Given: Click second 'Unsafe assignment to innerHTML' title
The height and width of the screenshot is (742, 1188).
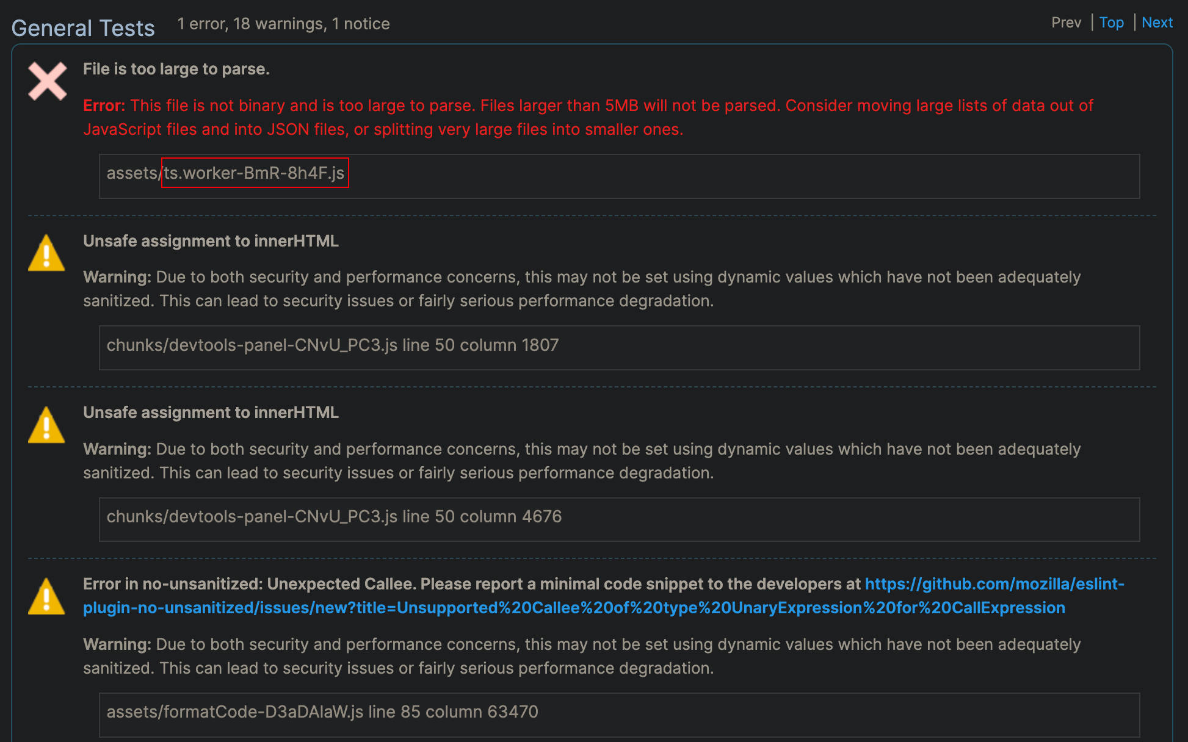Looking at the screenshot, I should (211, 412).
